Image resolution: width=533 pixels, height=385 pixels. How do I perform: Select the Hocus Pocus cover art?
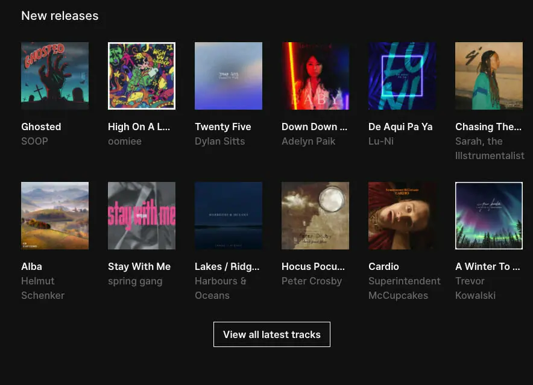point(315,216)
